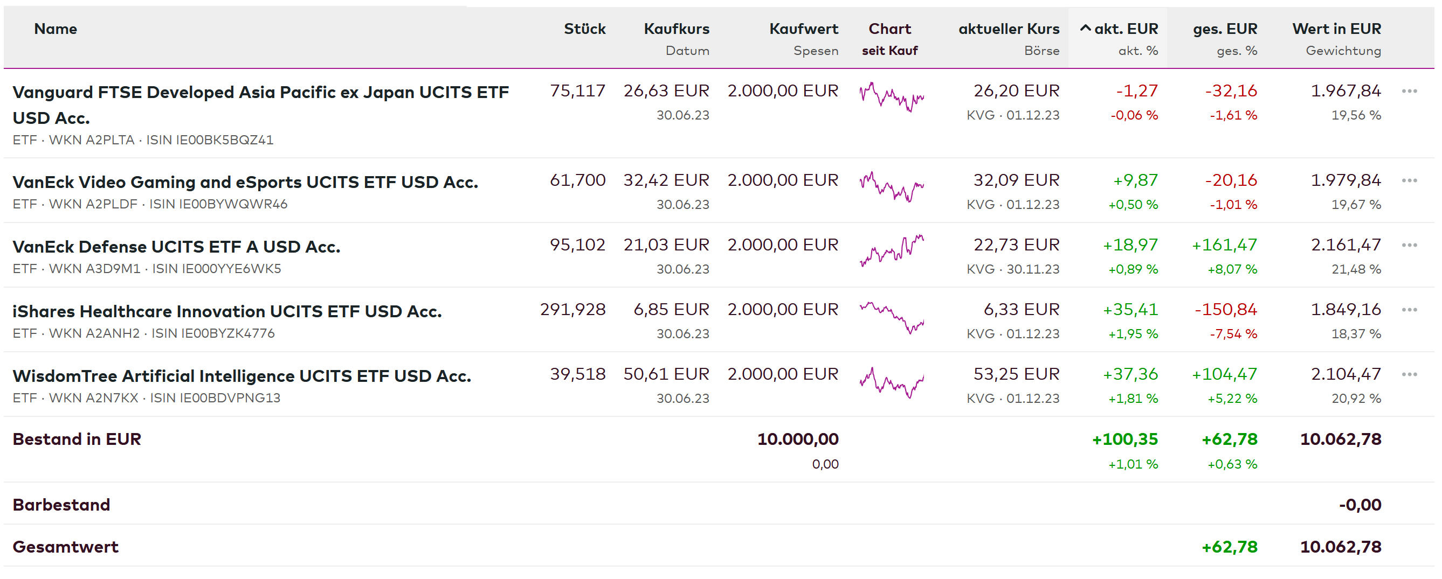Open sparkline chart for iShares Healthcare Innovation
Screen dimensions: 1442x579
click(x=892, y=317)
